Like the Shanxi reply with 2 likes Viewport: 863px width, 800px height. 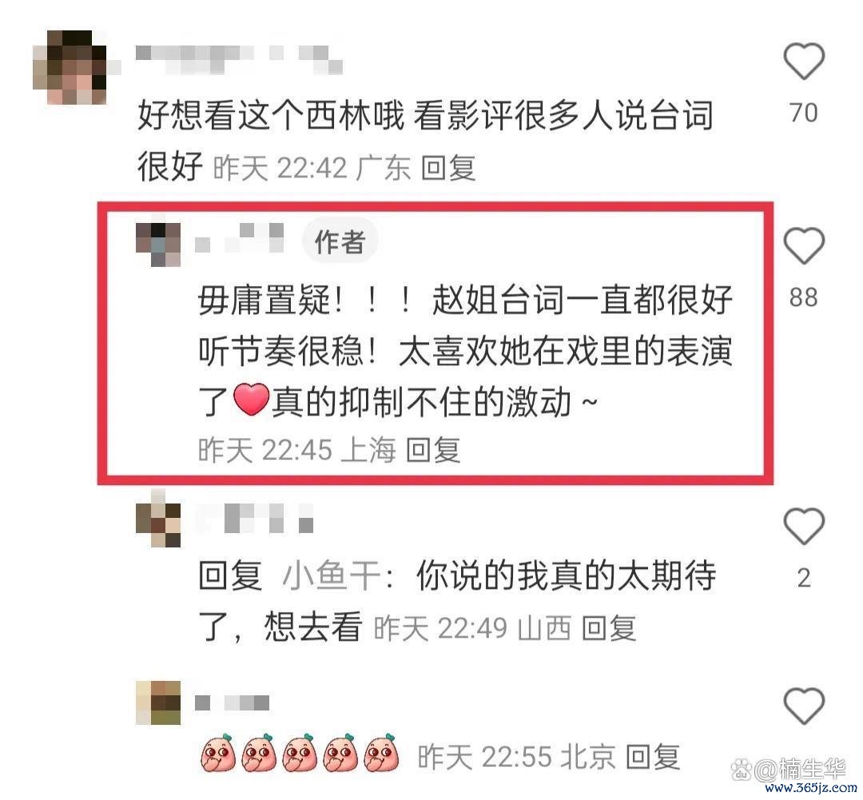click(804, 527)
